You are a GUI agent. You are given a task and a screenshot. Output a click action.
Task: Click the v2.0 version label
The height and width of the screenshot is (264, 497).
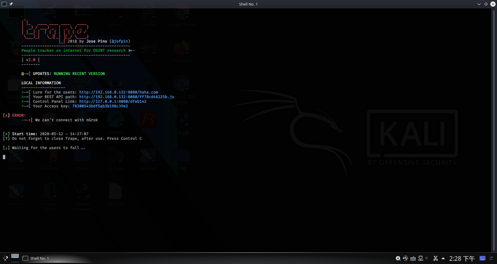click(31, 60)
